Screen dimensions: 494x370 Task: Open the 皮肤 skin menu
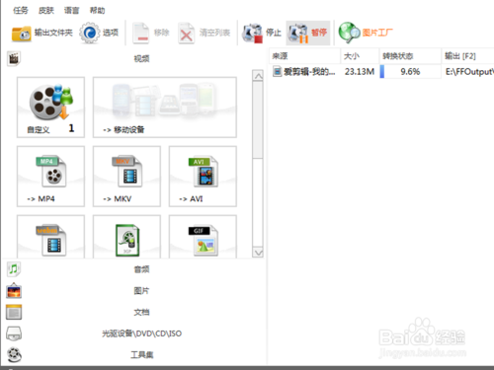[x=46, y=11]
